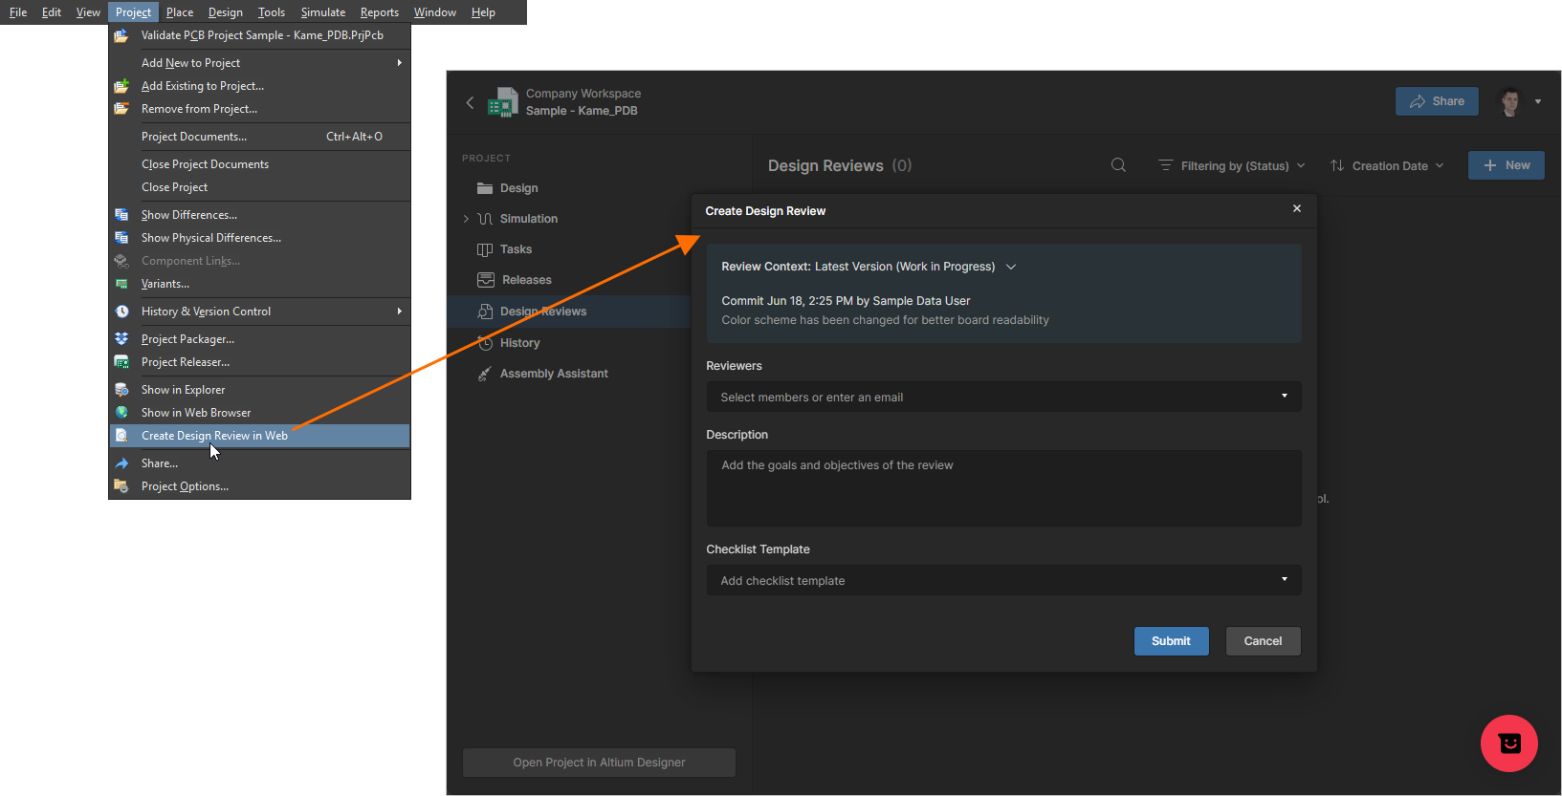Open Releases in the project sidebar
1562x796 pixels.
pyautogui.click(x=515, y=280)
